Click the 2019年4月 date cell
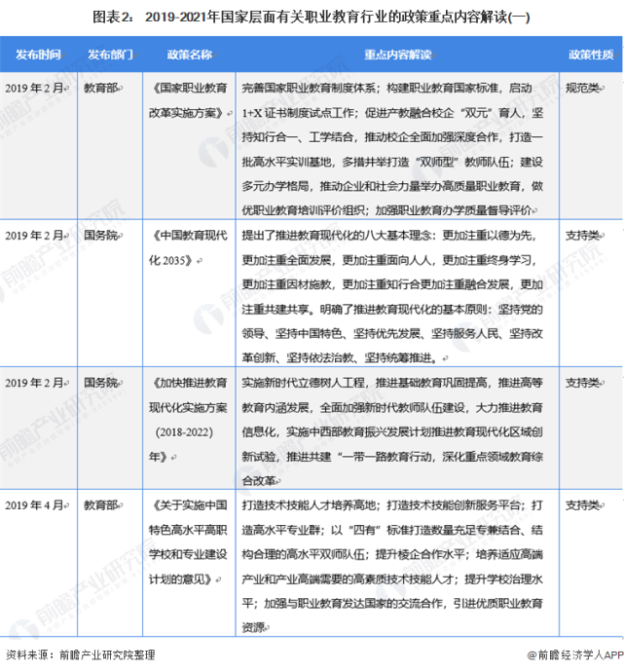The image size is (624, 672). (35, 505)
